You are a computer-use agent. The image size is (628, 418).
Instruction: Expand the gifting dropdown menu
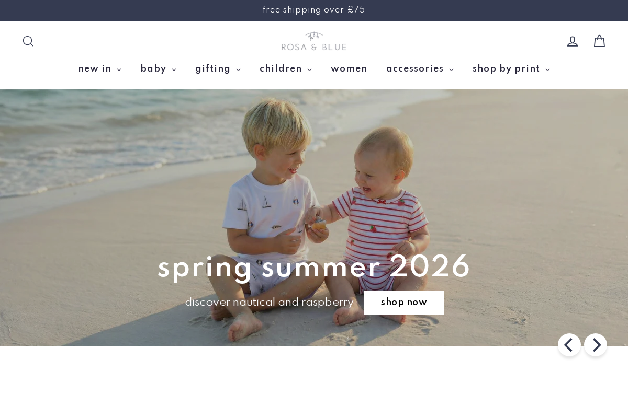(x=218, y=69)
